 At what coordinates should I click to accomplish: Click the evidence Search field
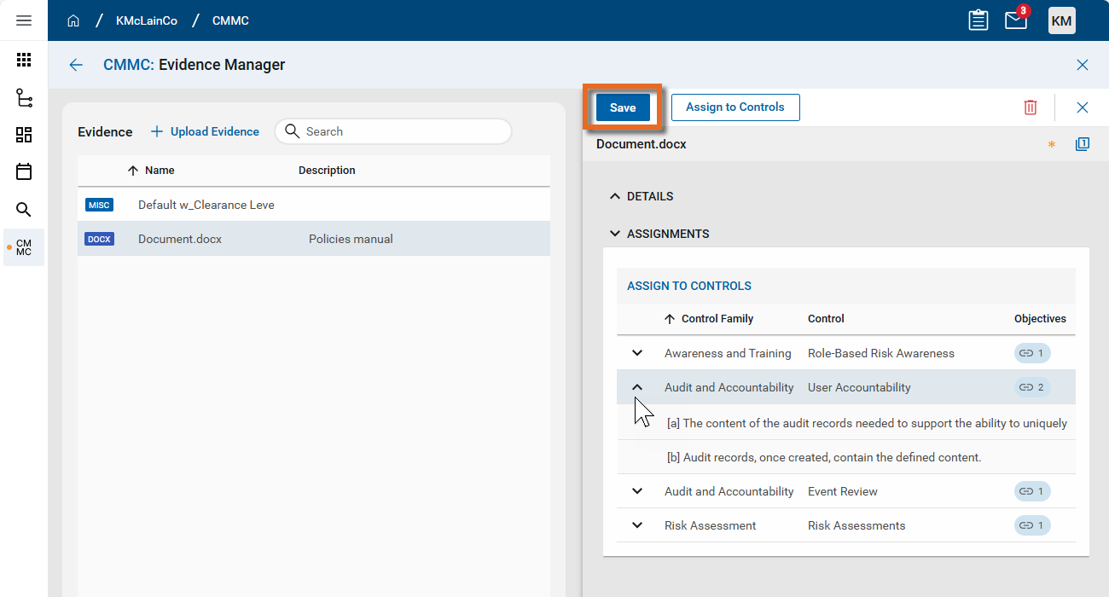coord(401,131)
